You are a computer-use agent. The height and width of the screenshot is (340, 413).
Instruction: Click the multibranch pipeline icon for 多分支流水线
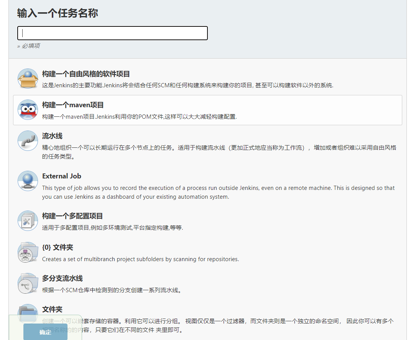(28, 283)
